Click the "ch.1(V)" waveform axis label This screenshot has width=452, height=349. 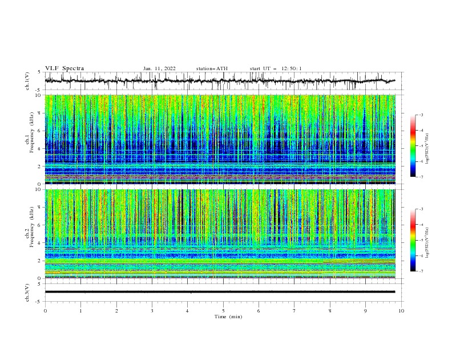[x=27, y=81]
